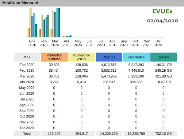Select traffic value 146.31 GB
Viewport: 184px width, 139px height.
[x=163, y=65]
